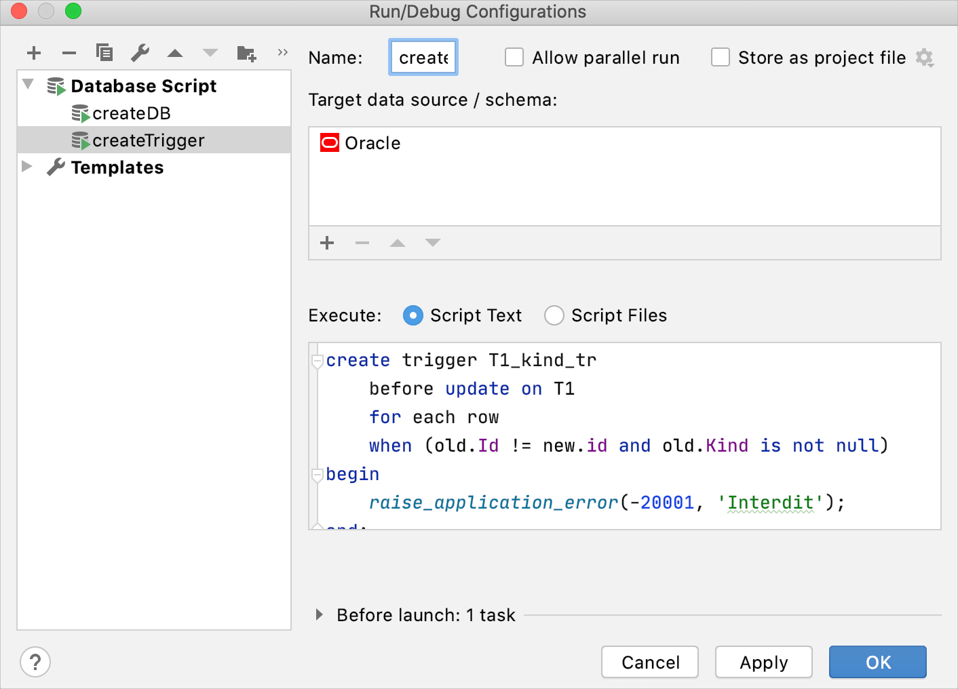
Task: Move configuration down in list
Action: (x=210, y=53)
